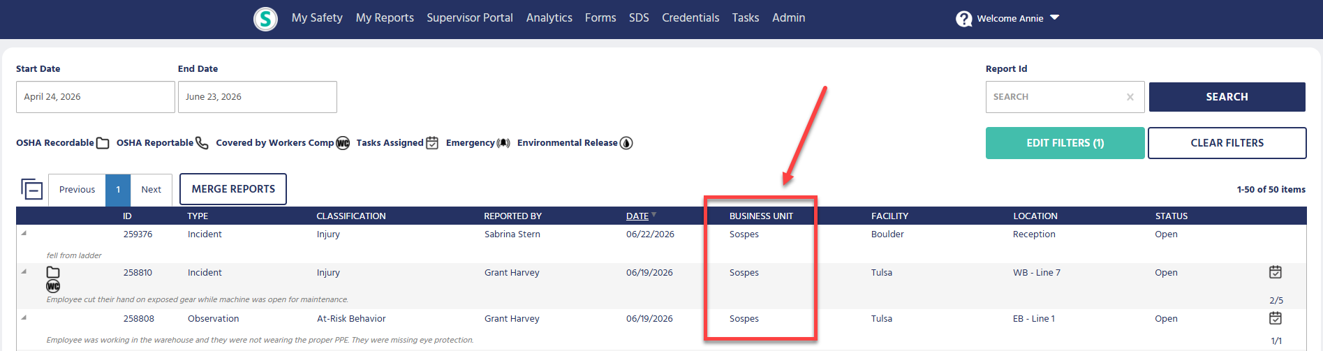The image size is (1323, 351).
Task: Toggle the OSHA Reportable phone icon filter
Action: tap(202, 143)
